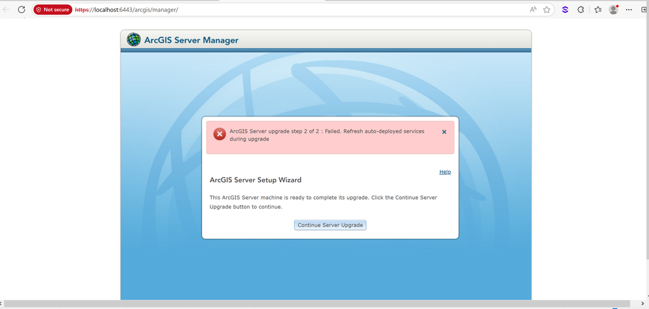
Task: Go back using the browser back arrow
Action: (6, 10)
